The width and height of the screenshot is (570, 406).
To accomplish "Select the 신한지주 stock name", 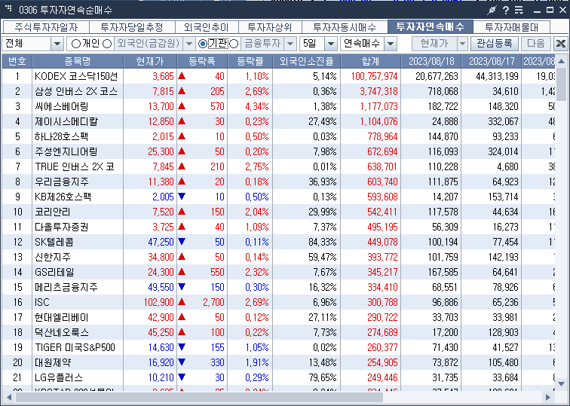I will (52, 257).
